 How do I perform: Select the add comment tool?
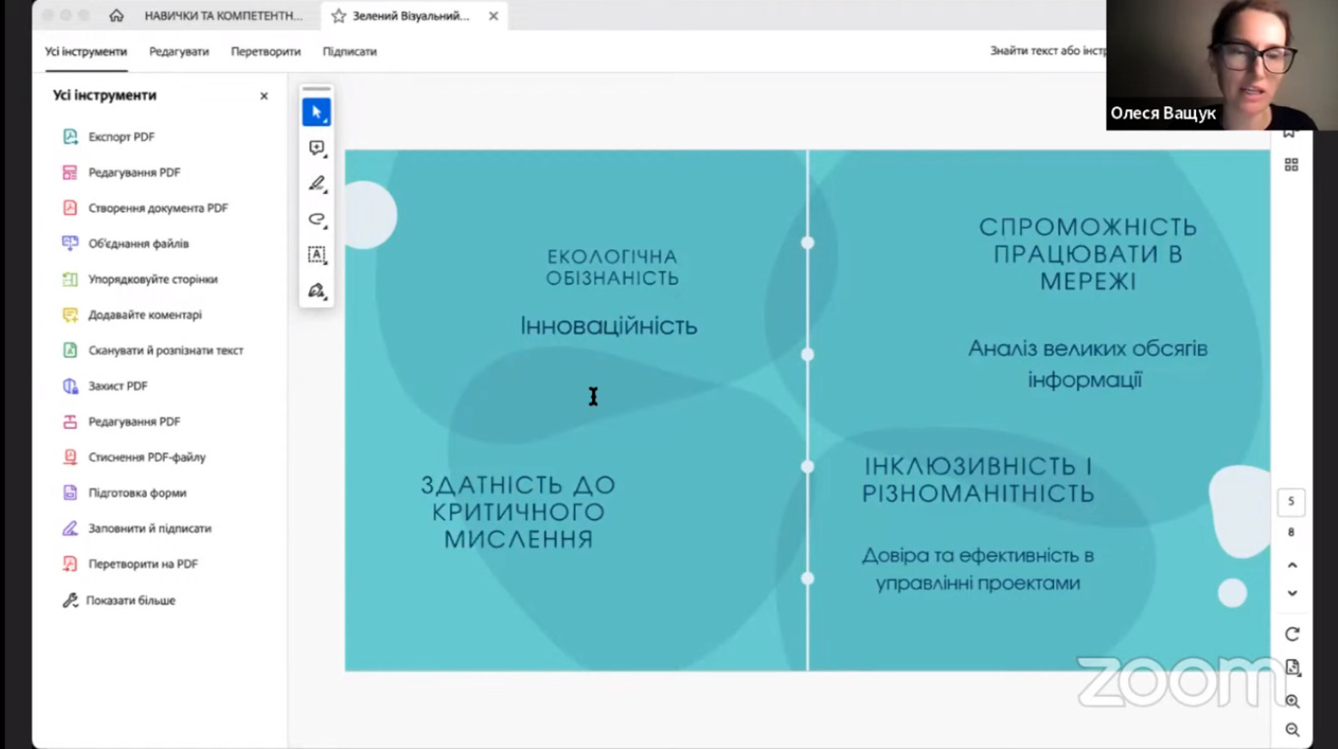point(316,148)
